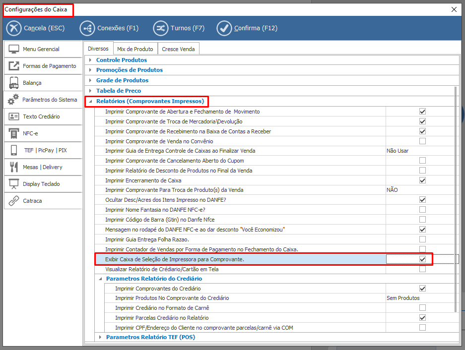Open Menu Gerencial monitor icon
Screen dimensions: 465x350
(x=14, y=49)
